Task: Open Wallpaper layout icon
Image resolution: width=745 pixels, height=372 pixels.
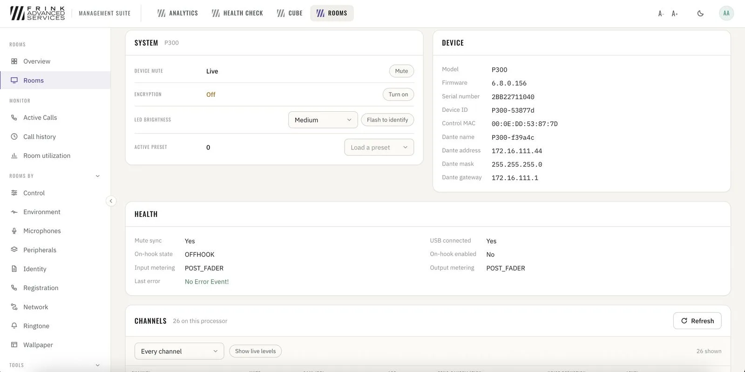Action: click(x=14, y=345)
